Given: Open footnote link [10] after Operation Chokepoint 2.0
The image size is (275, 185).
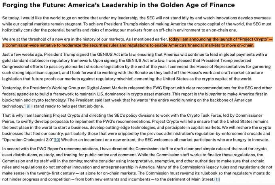Looking at the screenshot, I should (57, 140).
